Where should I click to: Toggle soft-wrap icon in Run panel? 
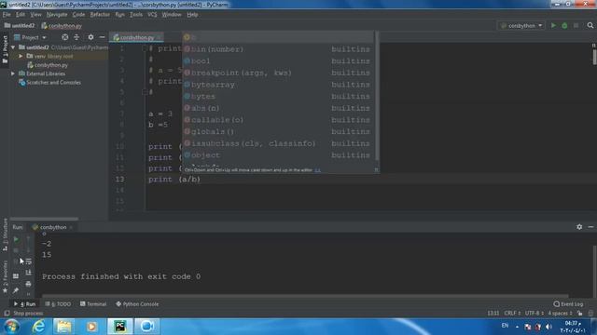pos(28,261)
